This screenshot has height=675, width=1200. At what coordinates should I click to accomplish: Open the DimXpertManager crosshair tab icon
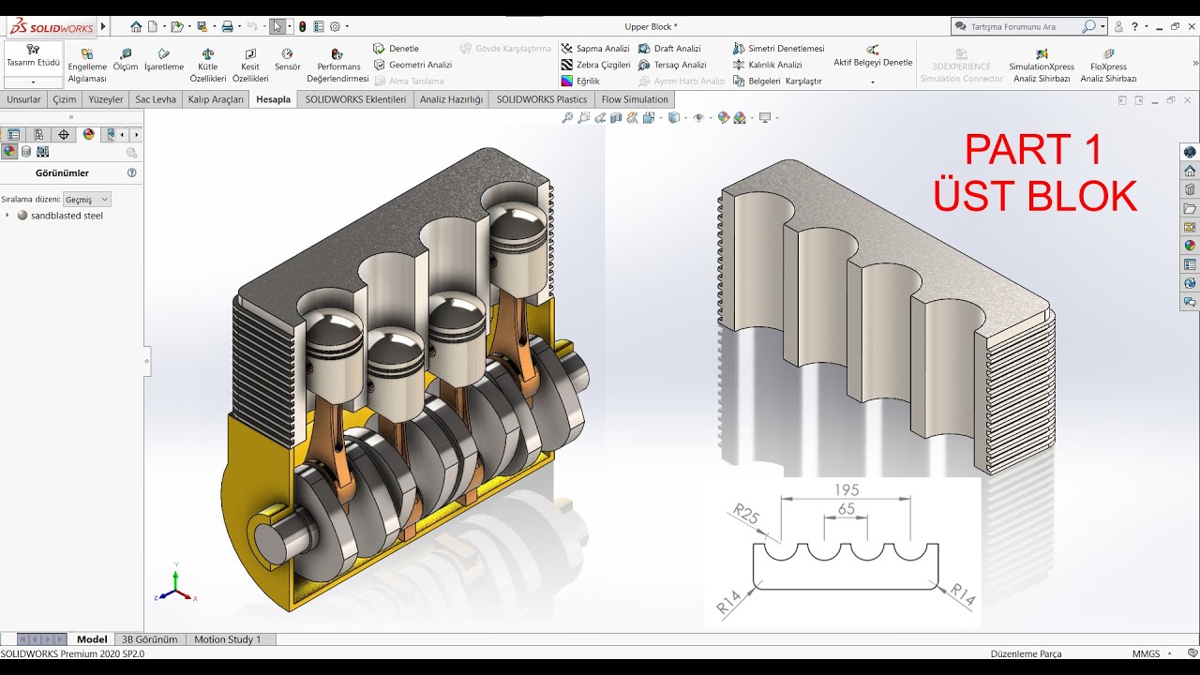coord(64,135)
